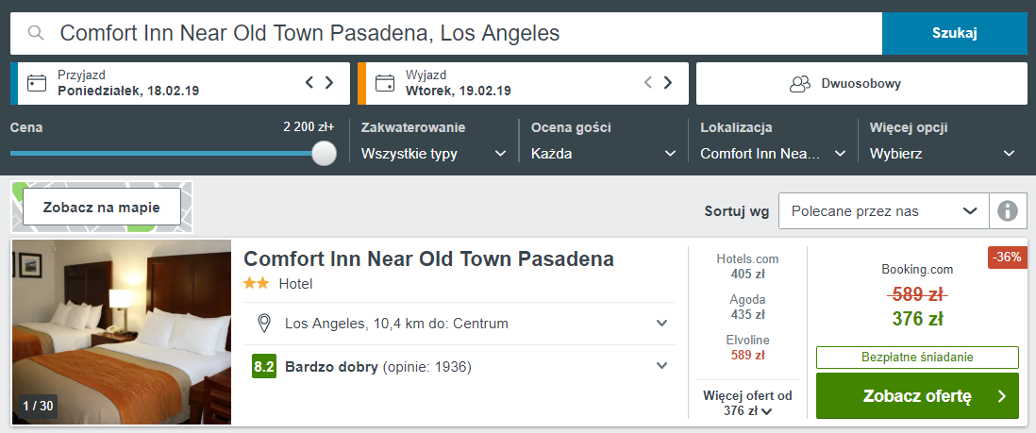Go to next arrival date arrow
This screenshot has height=433, width=1036.
(329, 83)
